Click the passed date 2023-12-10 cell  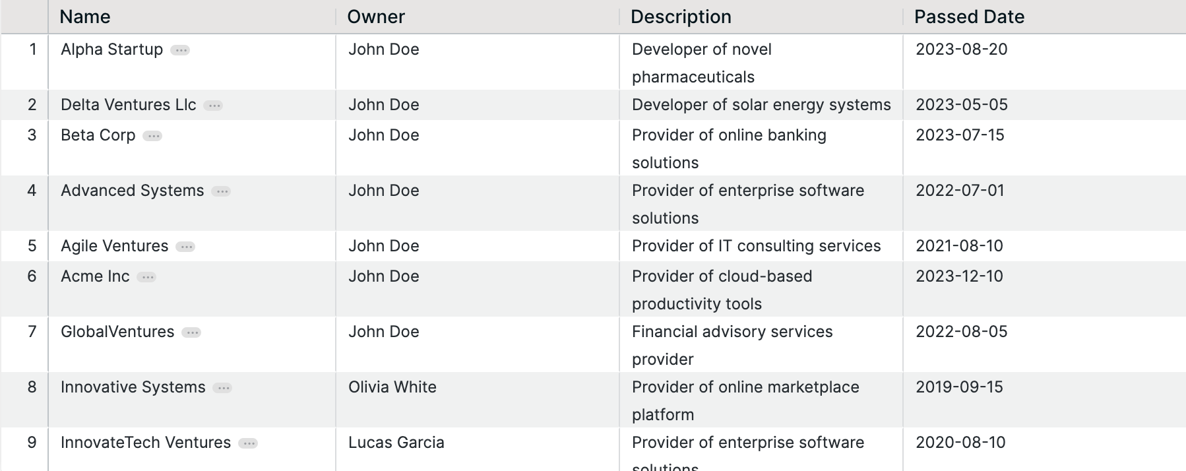[x=1044, y=289]
